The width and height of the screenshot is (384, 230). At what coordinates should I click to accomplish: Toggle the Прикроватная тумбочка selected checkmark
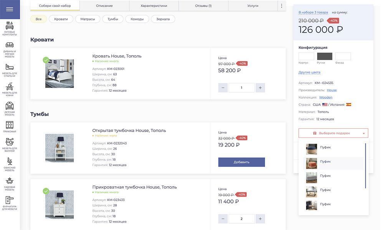pyautogui.click(x=46, y=191)
